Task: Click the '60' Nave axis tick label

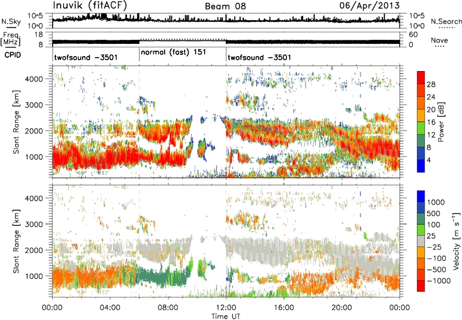Action: tap(413, 35)
